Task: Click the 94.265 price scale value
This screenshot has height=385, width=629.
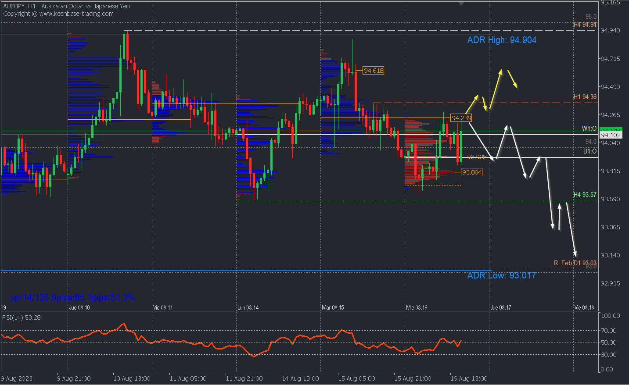Action: point(611,115)
